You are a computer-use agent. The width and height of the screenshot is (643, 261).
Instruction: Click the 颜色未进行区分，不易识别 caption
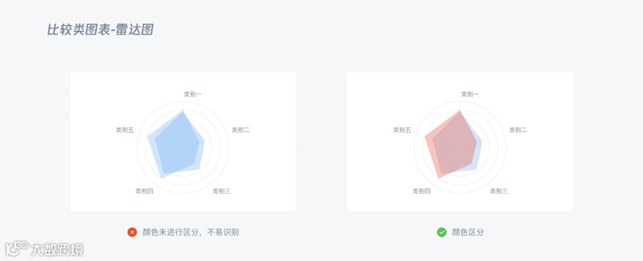point(191,232)
